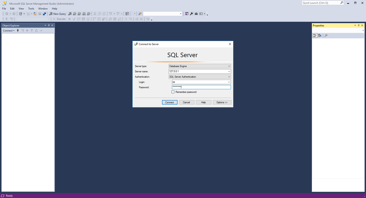Click the Connect Object Explorer plug icon
The width and height of the screenshot is (366, 198).
pyautogui.click(x=18, y=31)
